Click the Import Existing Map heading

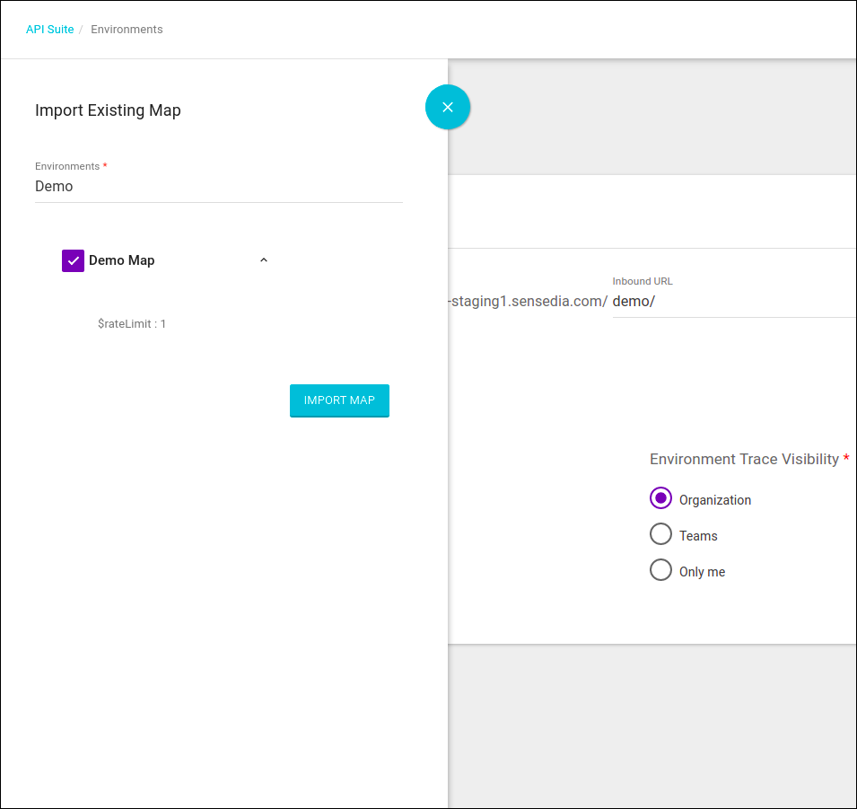(108, 110)
